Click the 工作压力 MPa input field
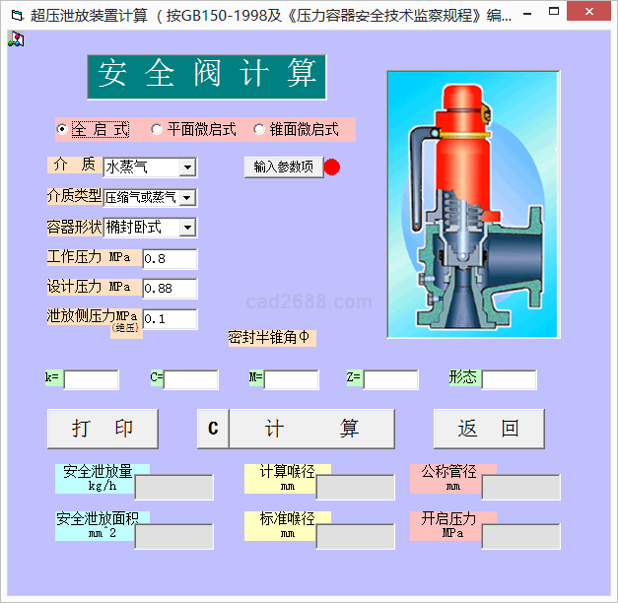The height and width of the screenshot is (603, 618). (170, 258)
